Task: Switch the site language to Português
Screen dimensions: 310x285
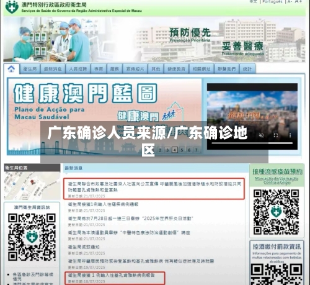Action: 272,1
